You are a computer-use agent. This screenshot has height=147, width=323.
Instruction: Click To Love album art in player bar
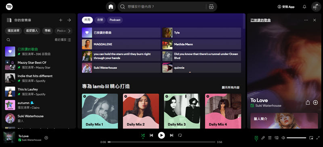[x=9, y=137]
